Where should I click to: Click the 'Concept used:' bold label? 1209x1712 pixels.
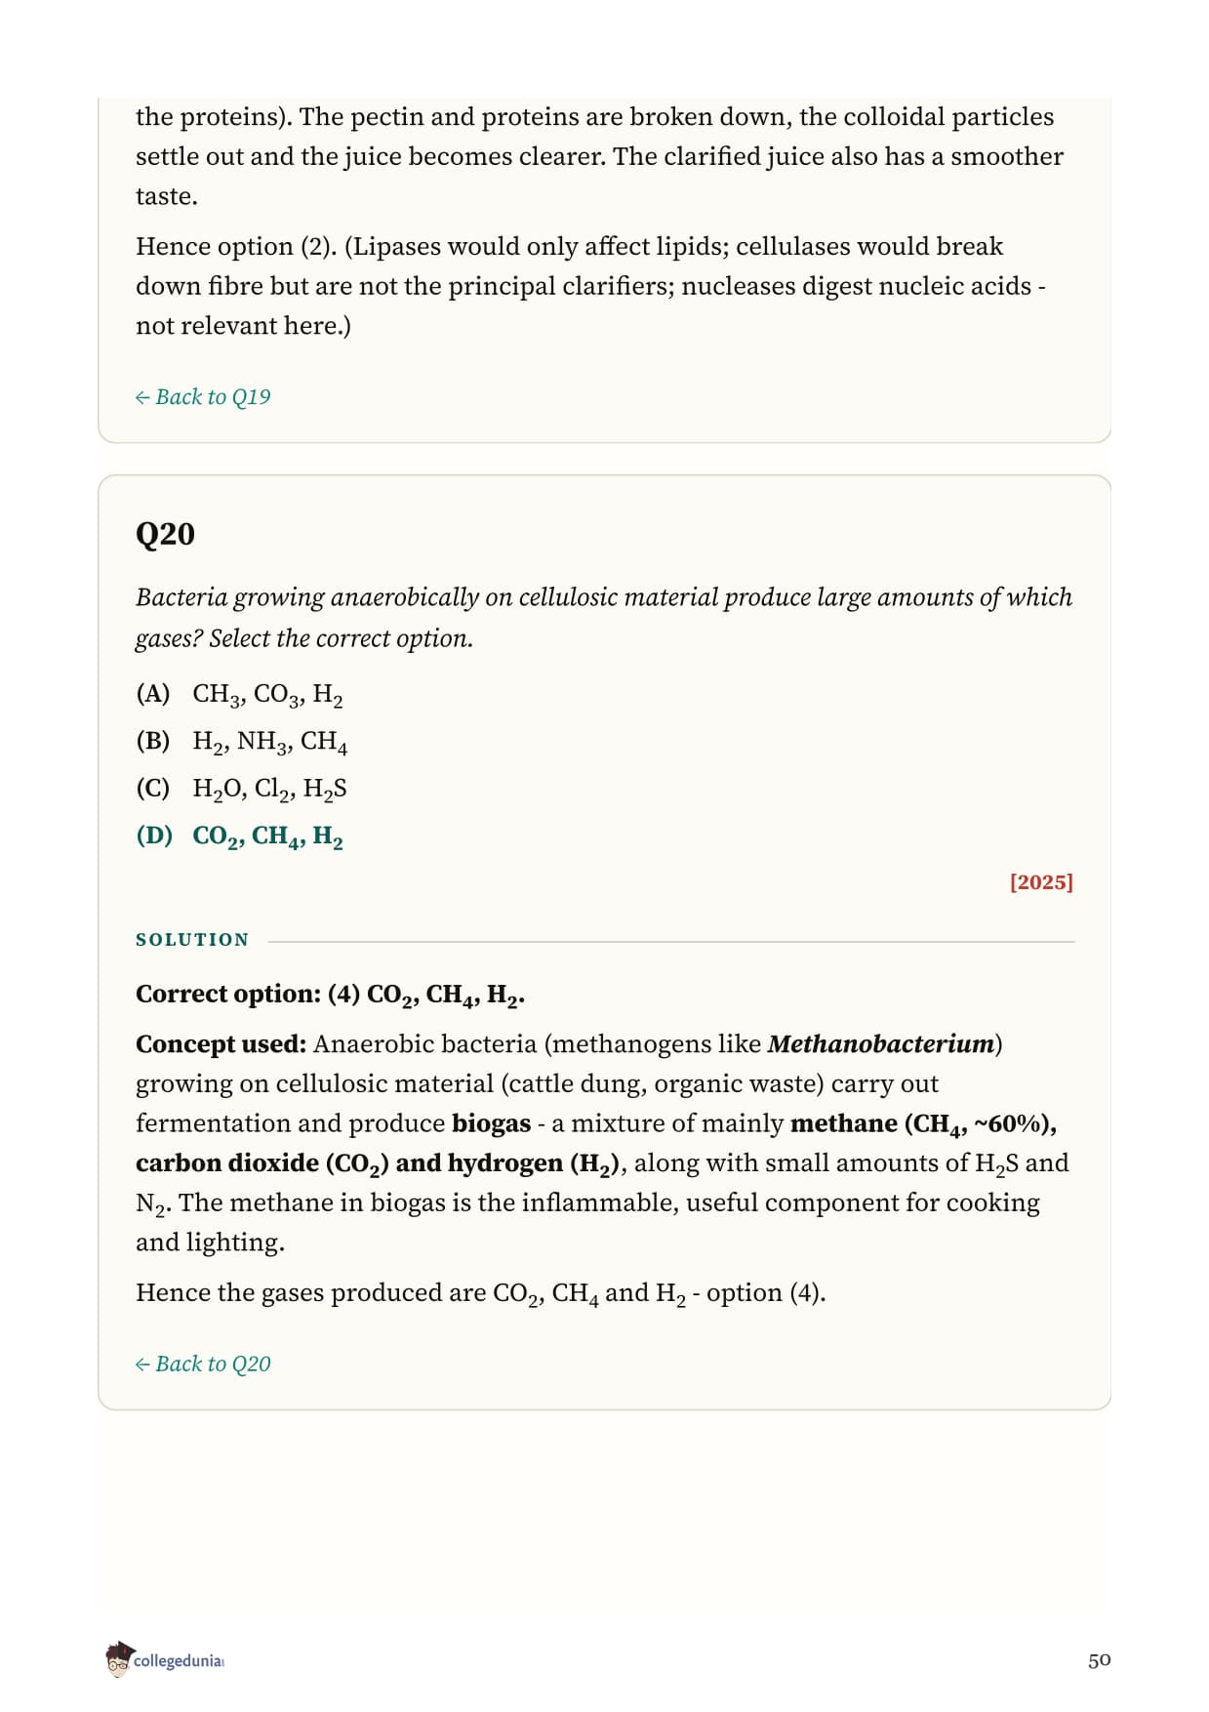[x=222, y=1044]
